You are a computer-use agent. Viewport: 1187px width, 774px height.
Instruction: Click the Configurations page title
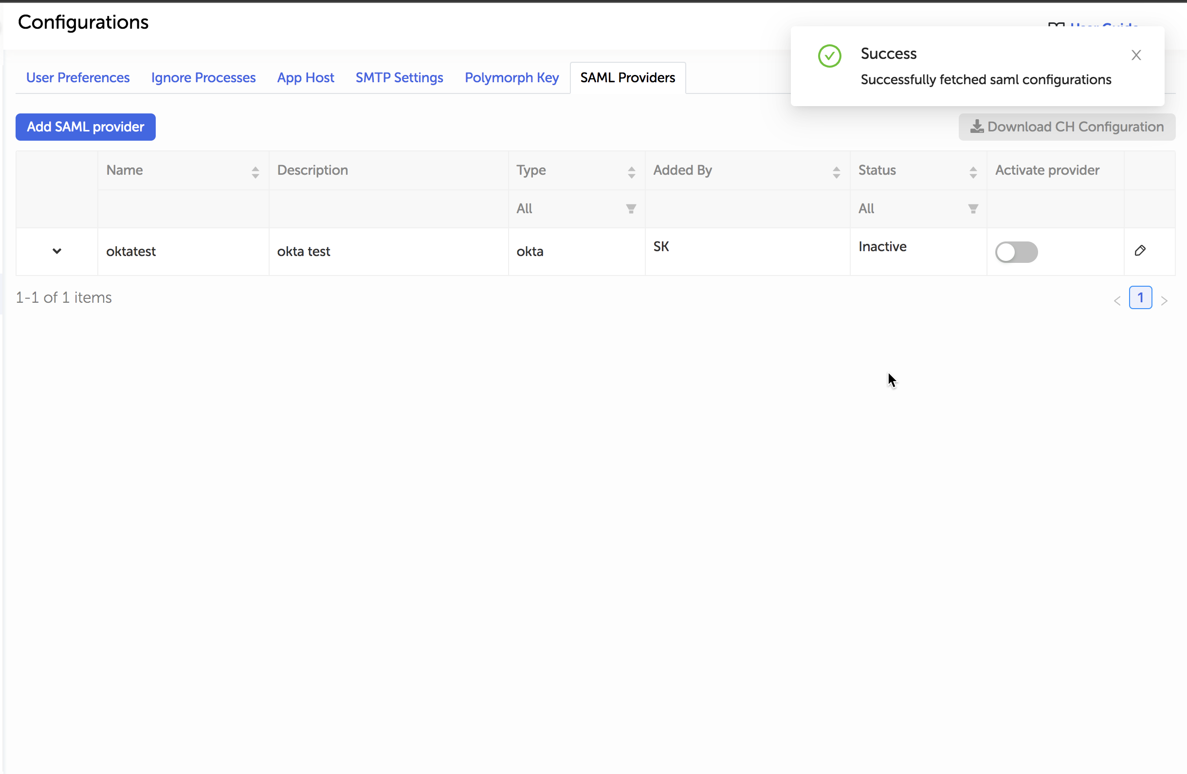tap(83, 22)
